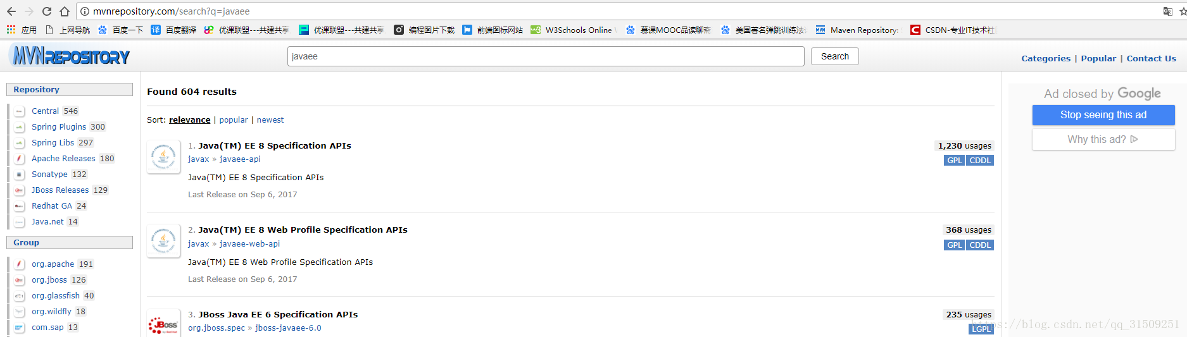The height and width of the screenshot is (337, 1187).
Task: Click the 368 usages link
Action: (x=969, y=230)
